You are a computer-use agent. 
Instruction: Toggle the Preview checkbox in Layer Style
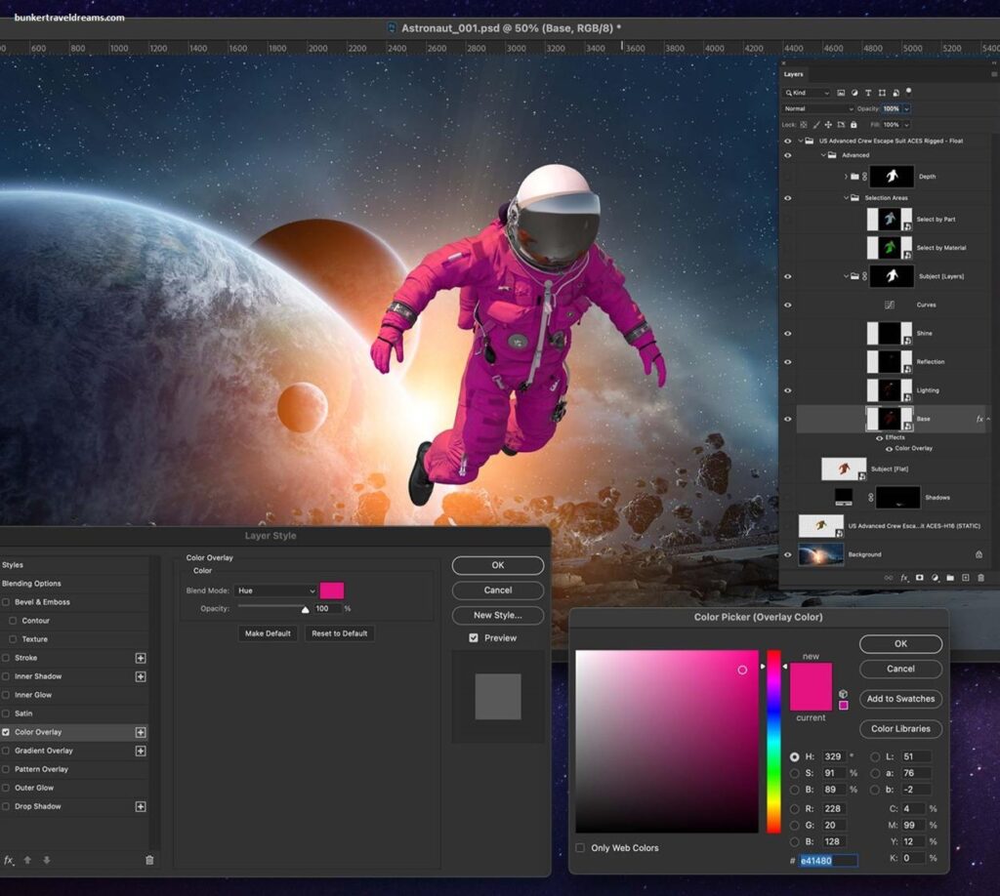pyautogui.click(x=473, y=637)
